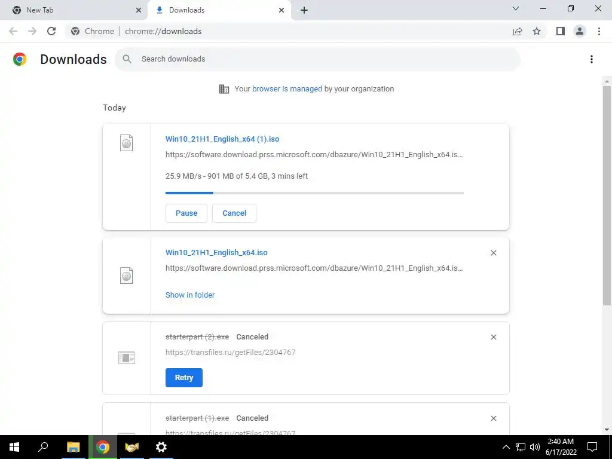Select the Downloads tab
Viewport: 612px width, 459px height.
pyautogui.click(x=219, y=10)
